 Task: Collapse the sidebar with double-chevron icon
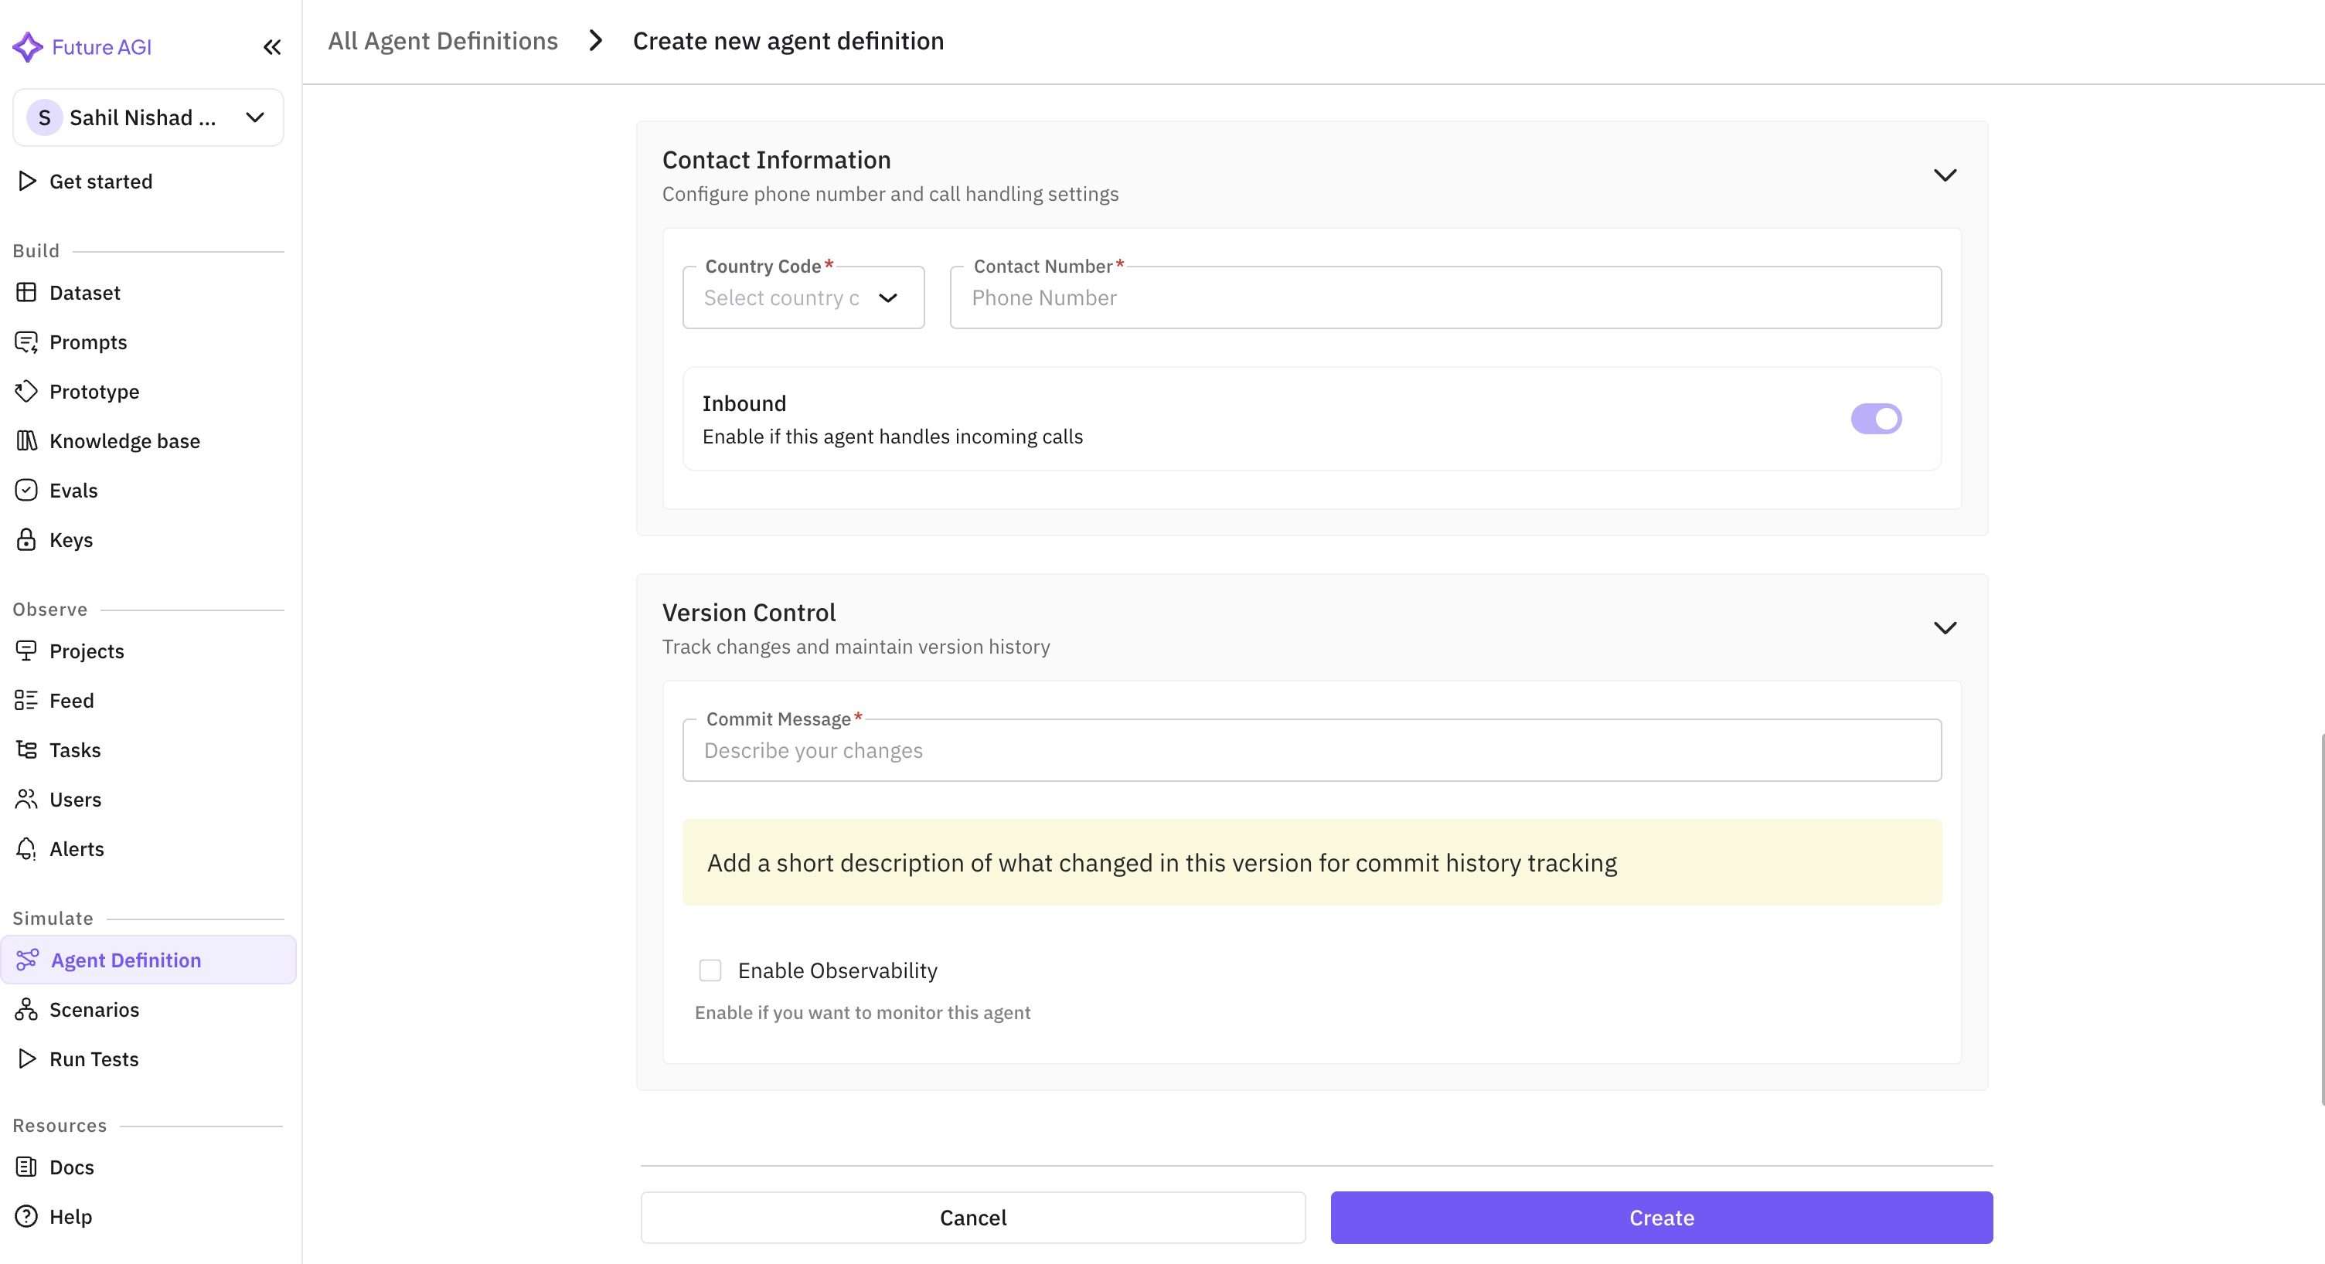pyautogui.click(x=271, y=47)
